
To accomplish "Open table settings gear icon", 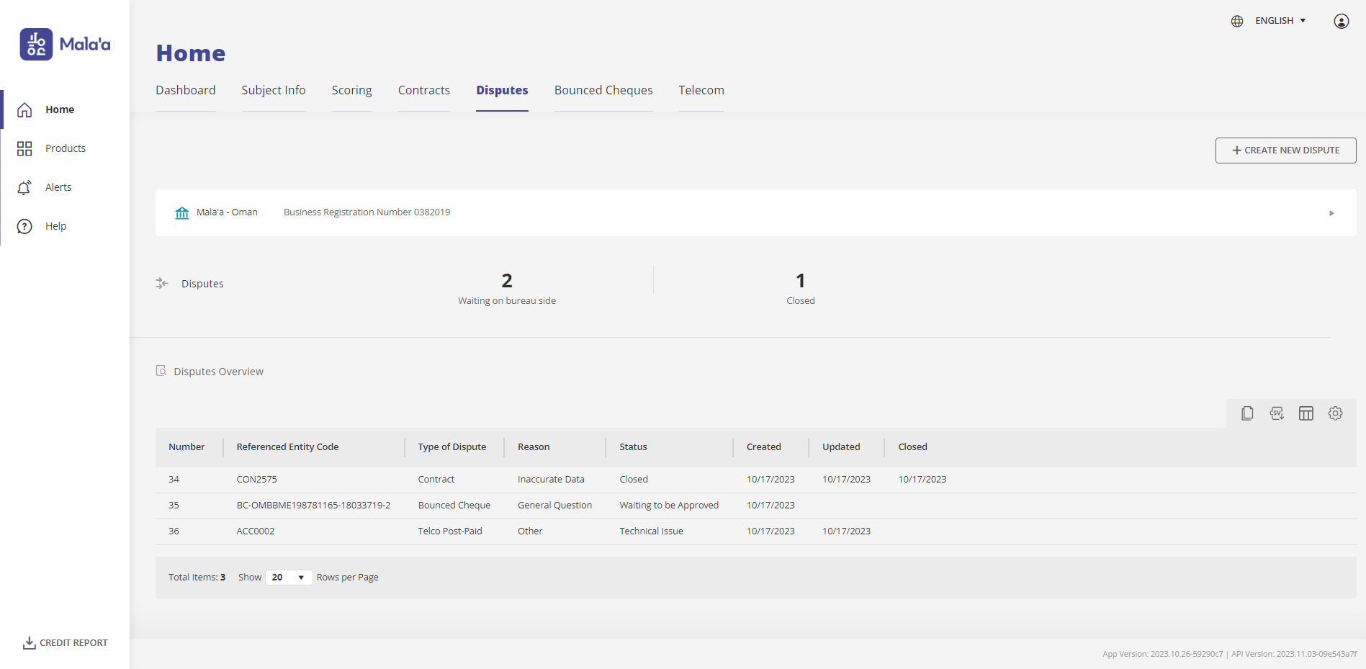I will (1336, 413).
